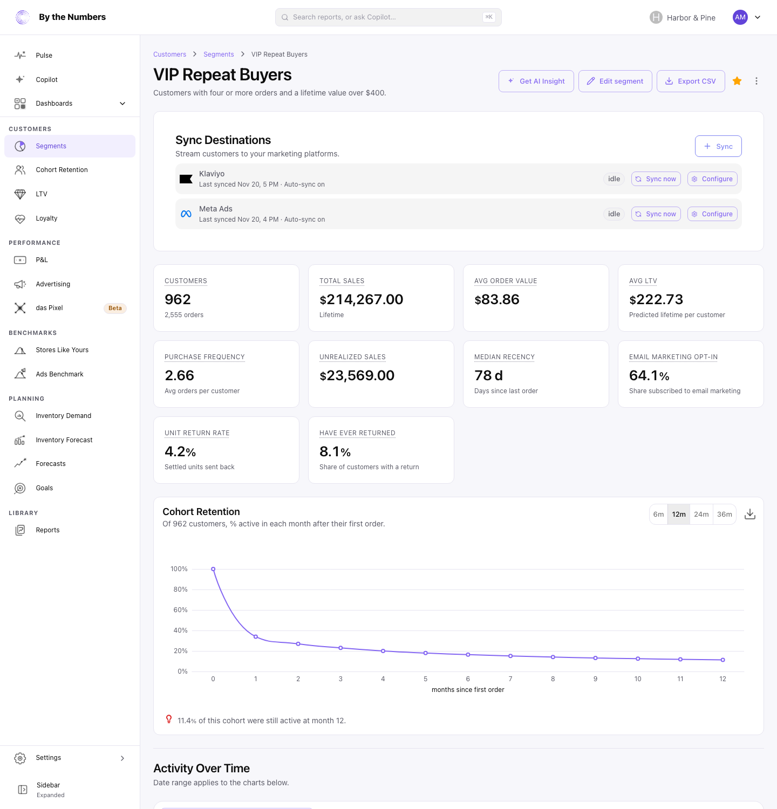Select month 1 data point on retention chart

pos(256,637)
